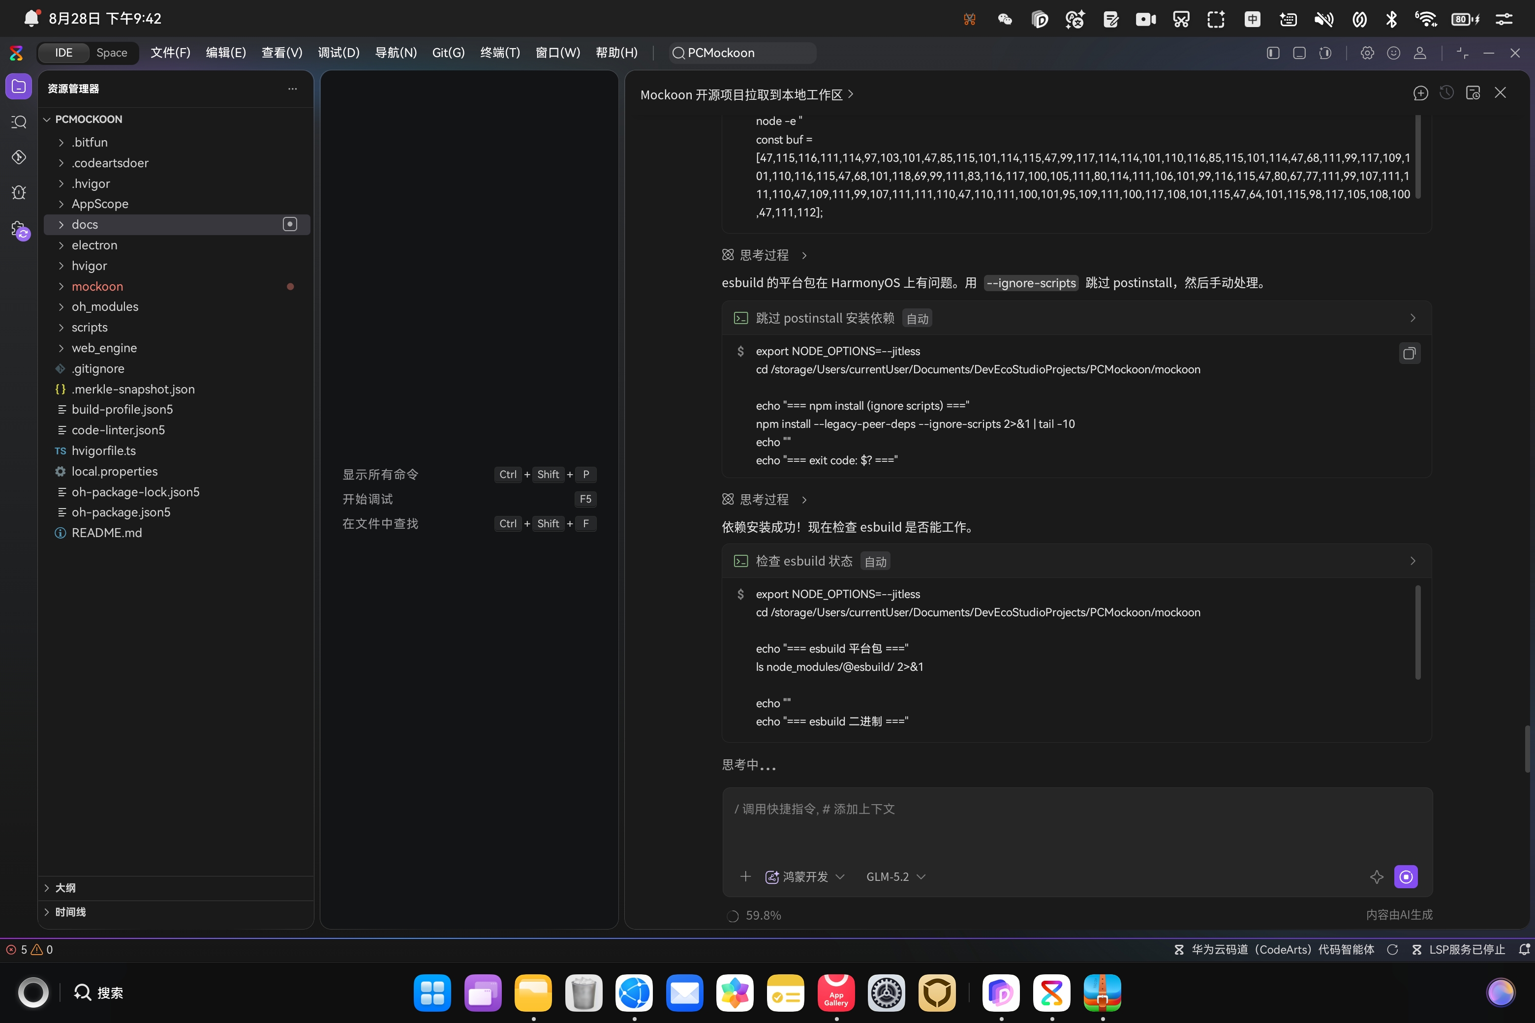
Task: Start a new chat with plus icon
Action: pyautogui.click(x=1420, y=93)
